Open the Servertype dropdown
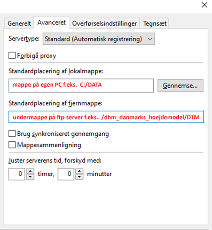The height and width of the screenshot is (230, 212). 99,39
